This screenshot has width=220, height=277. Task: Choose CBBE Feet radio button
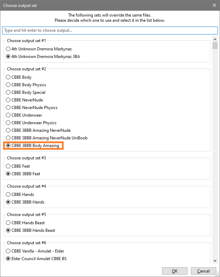click(18, 166)
